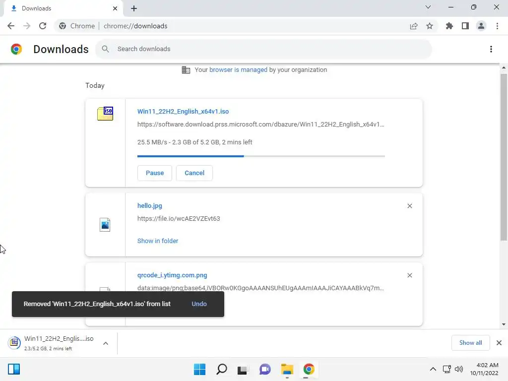Viewport: 508px width, 381px height.
Task: Open the Win11_22H2_English_x64v1.iso file link
Action: (183, 111)
